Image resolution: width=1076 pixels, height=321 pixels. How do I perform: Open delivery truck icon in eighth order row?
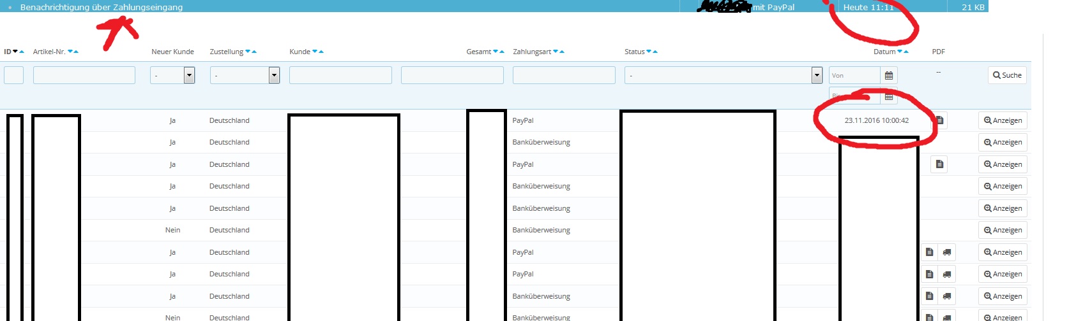tap(947, 274)
